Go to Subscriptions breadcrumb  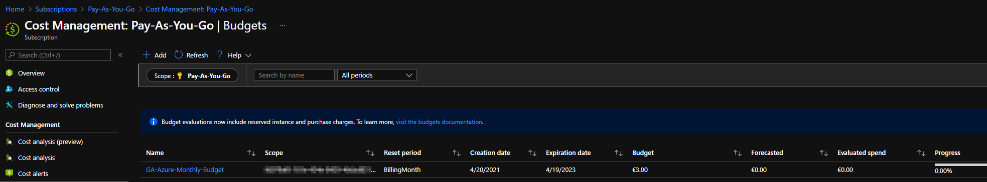point(56,9)
